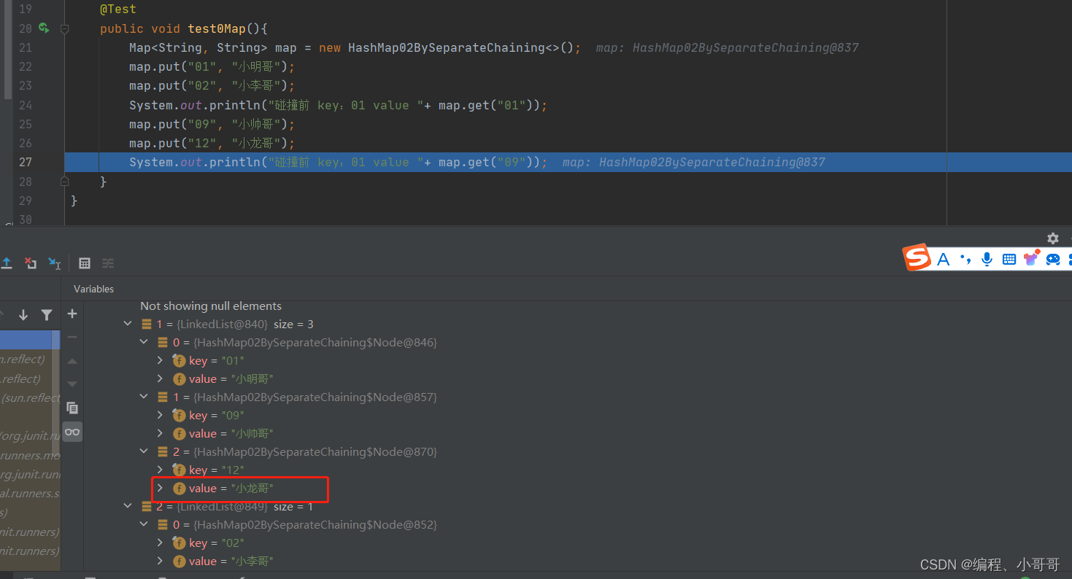Expand the value = "小李哥" field
The image size is (1072, 579).
coord(161,561)
